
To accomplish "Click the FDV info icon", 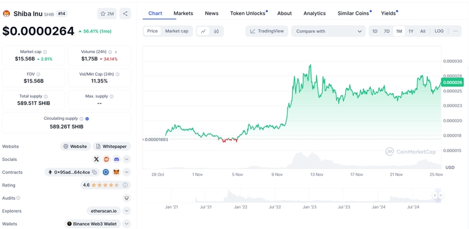I will tap(38, 74).
